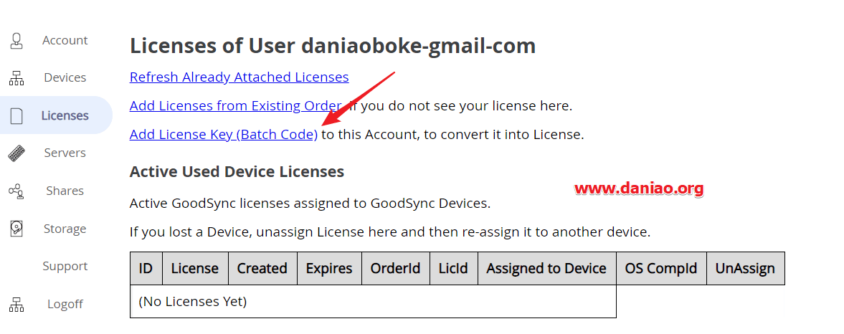This screenshot has height=334, width=844.
Task: Open Refresh Already Attached Licenses link
Action: coord(239,77)
